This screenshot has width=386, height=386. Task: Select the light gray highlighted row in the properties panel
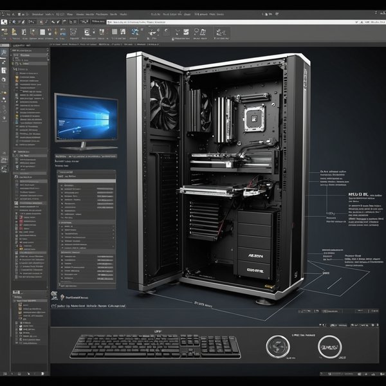point(87,181)
